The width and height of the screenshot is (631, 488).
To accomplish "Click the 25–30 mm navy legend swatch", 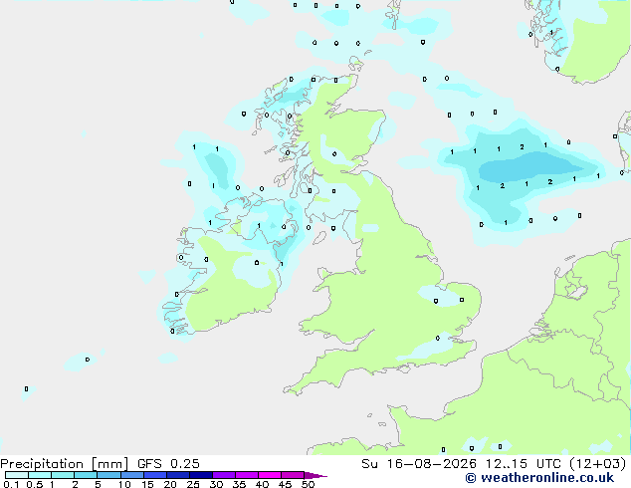I will (x=200, y=475).
